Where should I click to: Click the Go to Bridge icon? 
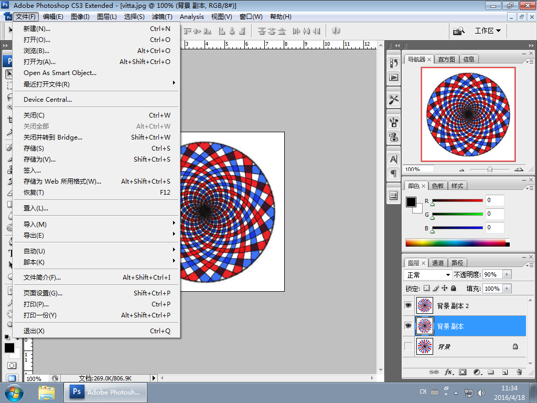pyautogui.click(x=459, y=31)
